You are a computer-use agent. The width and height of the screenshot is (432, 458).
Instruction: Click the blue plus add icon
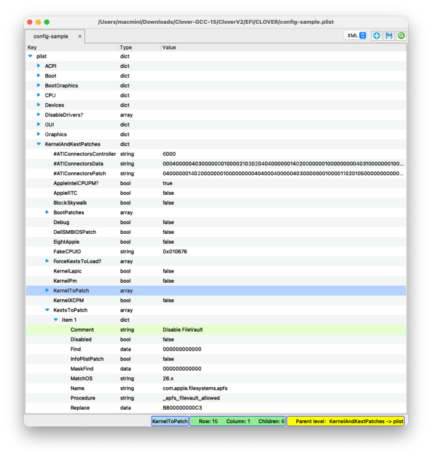click(376, 35)
